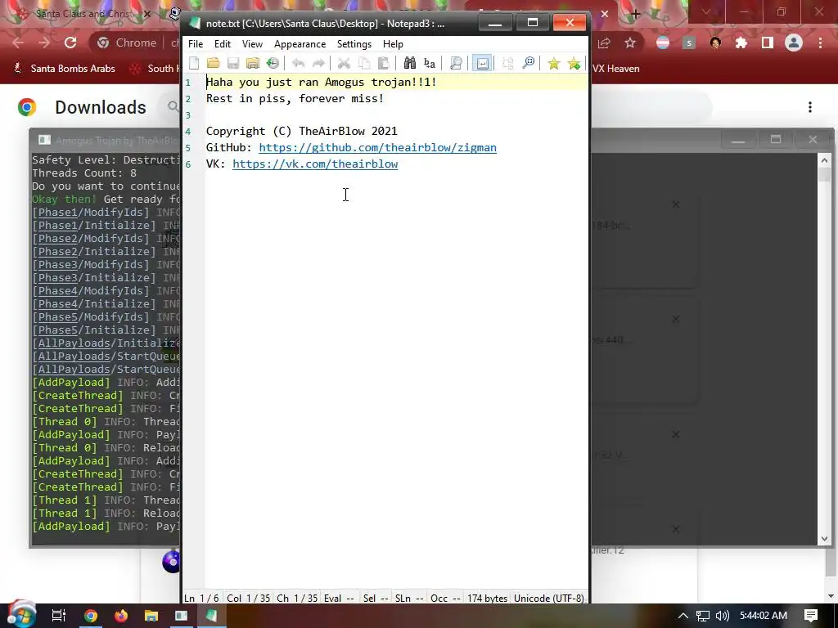
Task: Open the Downloads page three-dot menu
Action: [810, 107]
